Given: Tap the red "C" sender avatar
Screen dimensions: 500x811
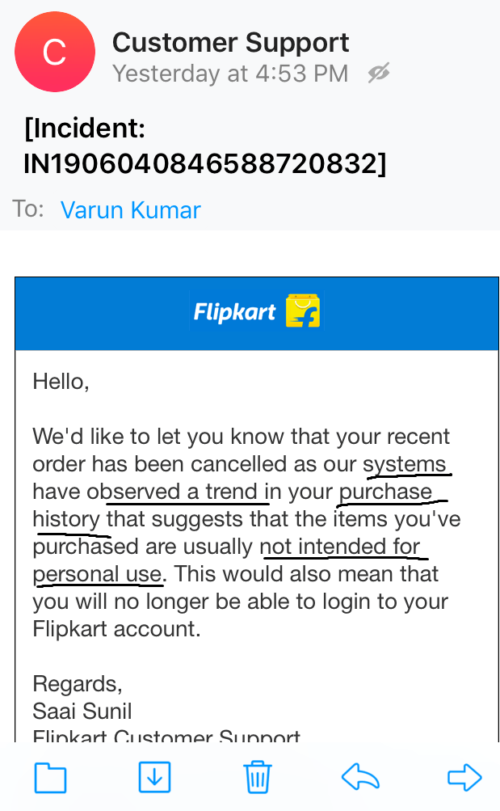Looking at the screenshot, I should tap(54, 53).
